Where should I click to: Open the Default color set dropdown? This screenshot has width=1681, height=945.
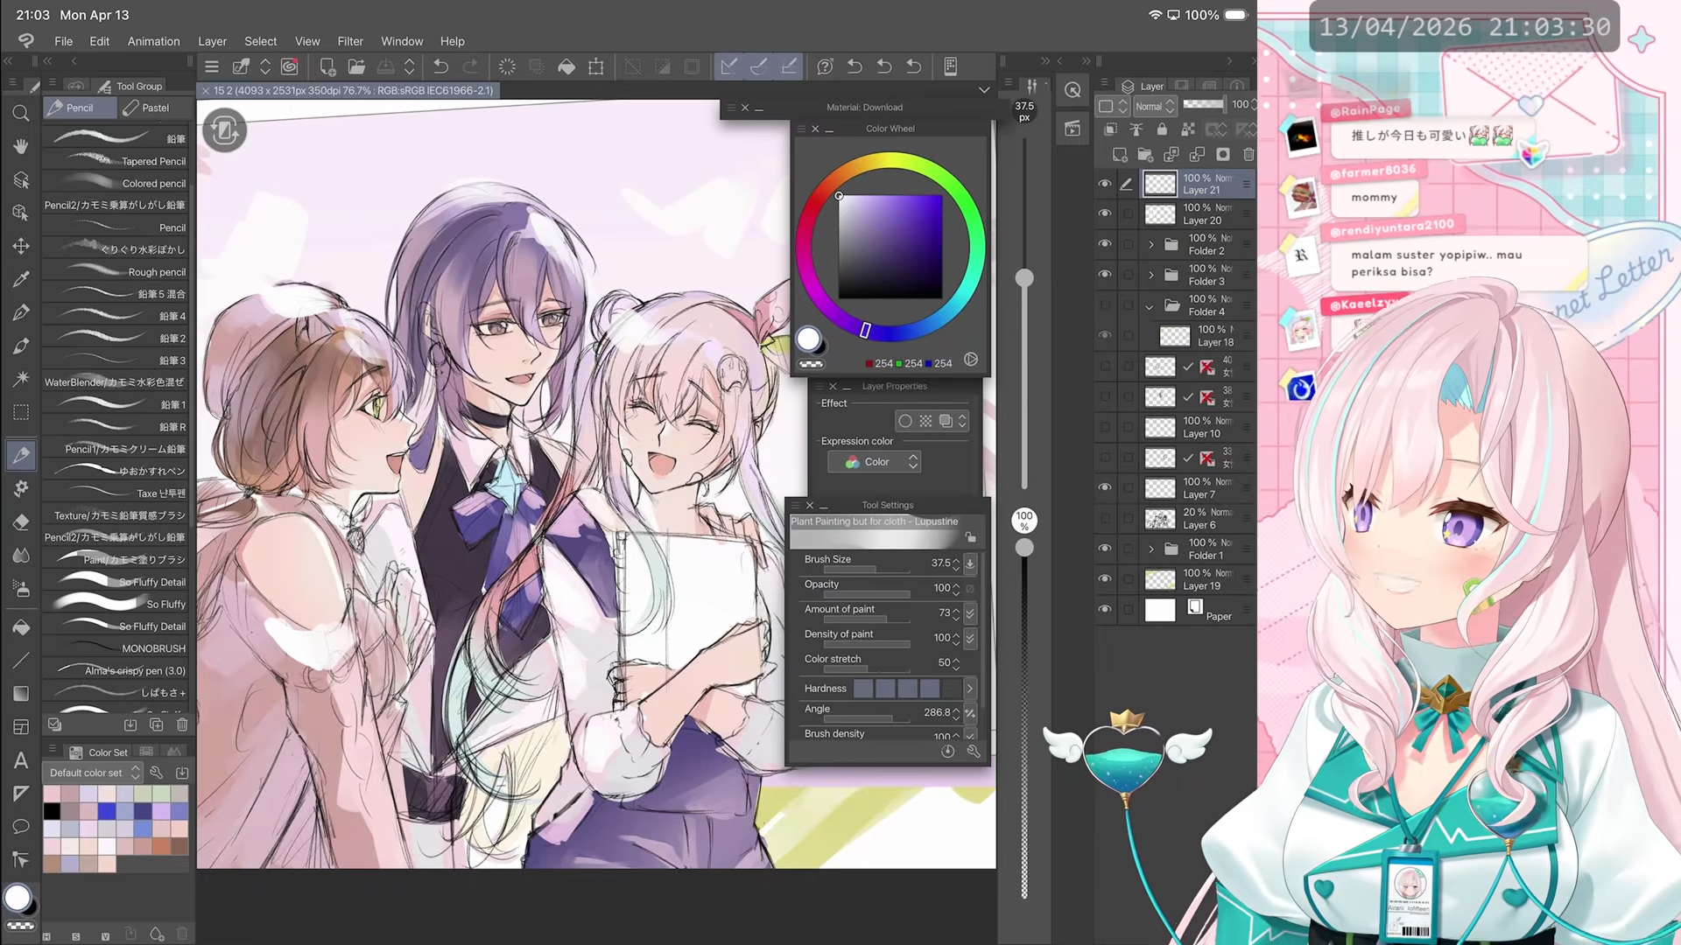coord(95,773)
